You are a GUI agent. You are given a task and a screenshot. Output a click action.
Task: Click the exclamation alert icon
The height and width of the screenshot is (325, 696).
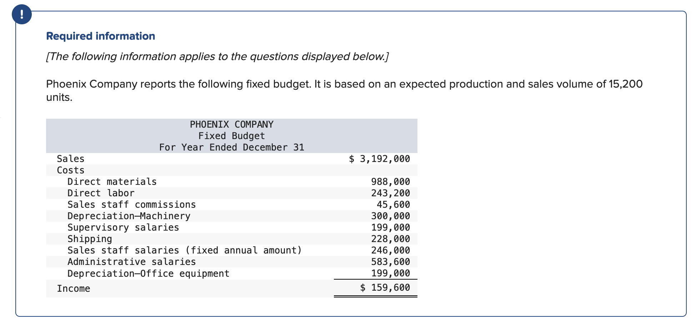22,15
